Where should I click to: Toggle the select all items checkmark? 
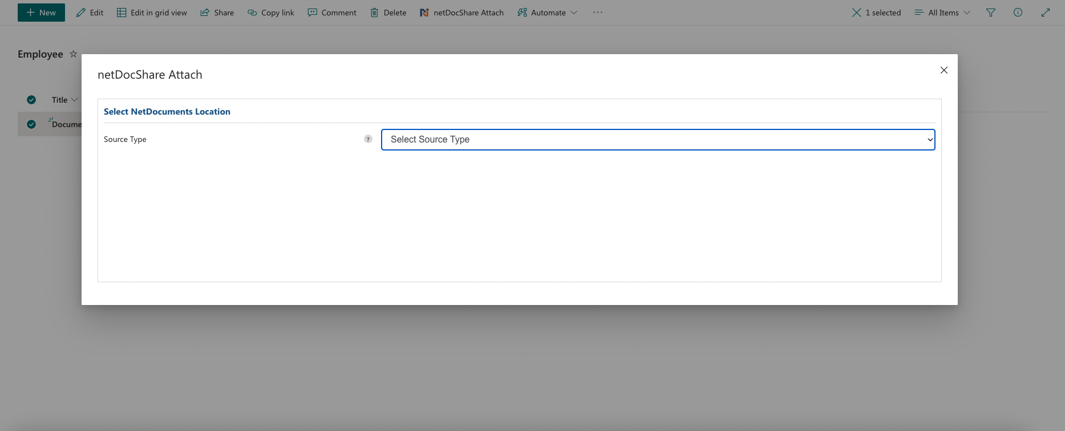31,100
